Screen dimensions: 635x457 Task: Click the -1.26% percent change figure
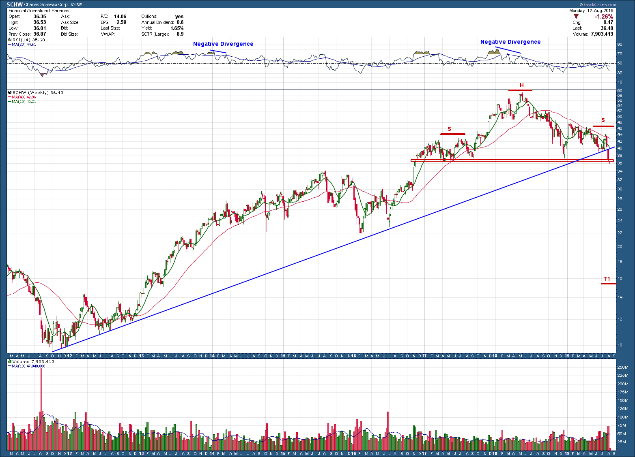tap(604, 17)
